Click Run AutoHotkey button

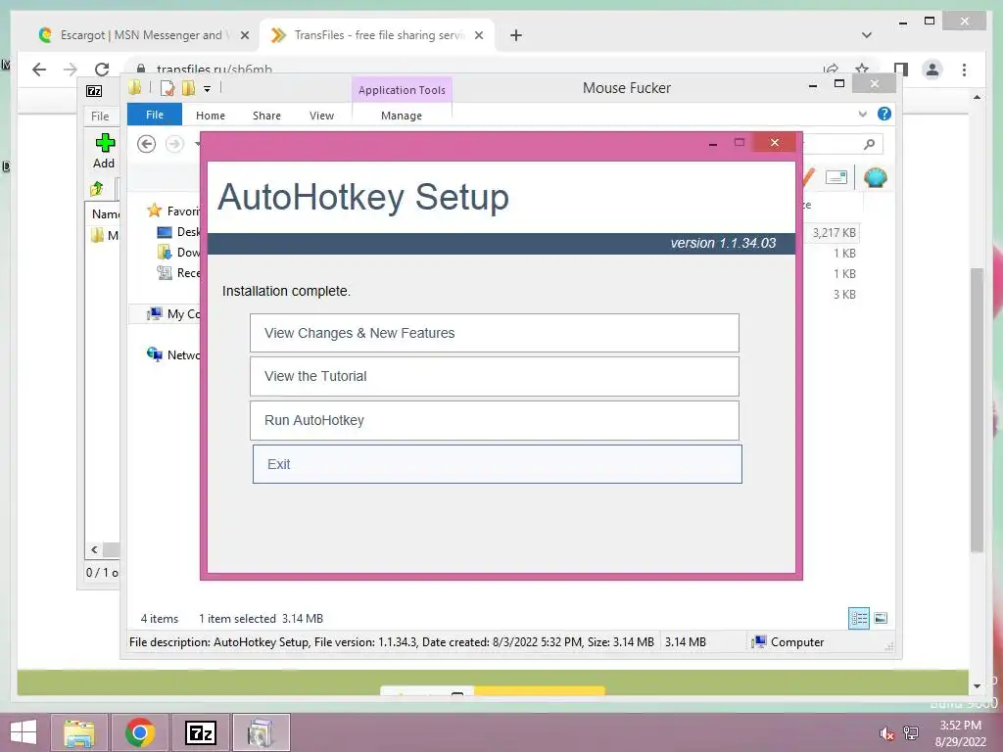494,420
